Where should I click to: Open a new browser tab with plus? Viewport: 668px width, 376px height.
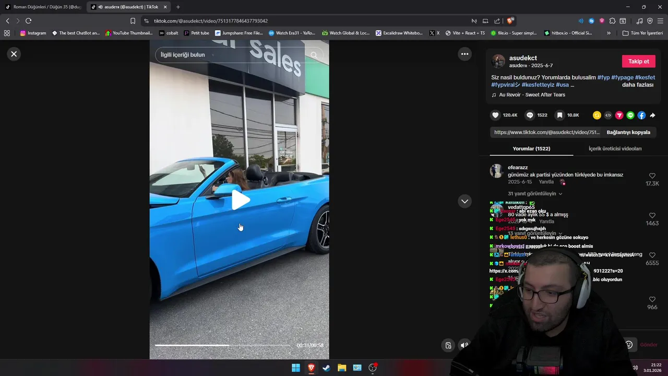click(x=178, y=7)
